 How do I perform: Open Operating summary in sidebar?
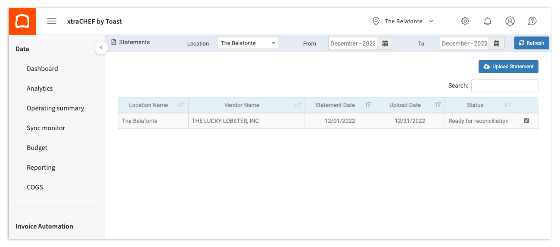(x=55, y=108)
